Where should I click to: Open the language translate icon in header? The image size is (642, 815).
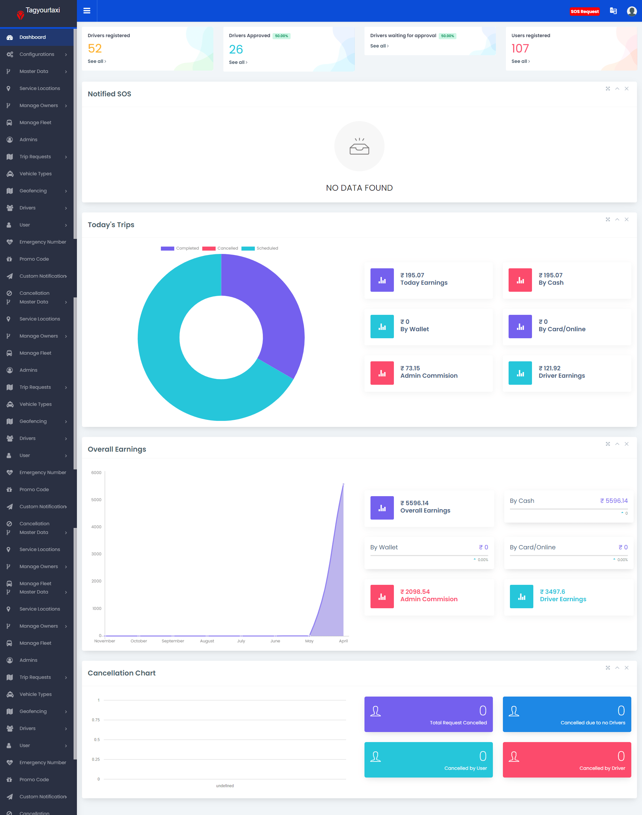click(x=613, y=11)
